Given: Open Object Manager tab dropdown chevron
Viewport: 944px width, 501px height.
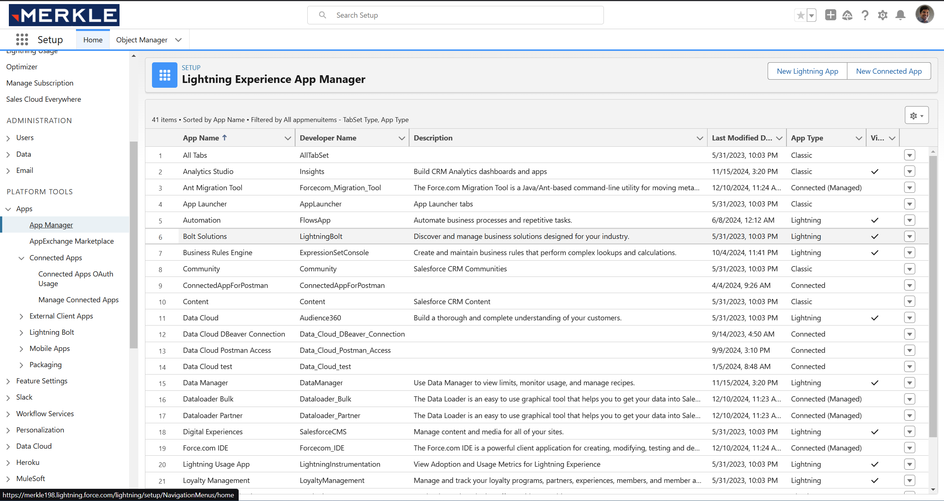Looking at the screenshot, I should pyautogui.click(x=179, y=40).
